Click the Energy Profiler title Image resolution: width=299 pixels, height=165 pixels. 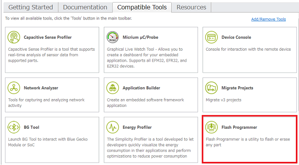point(137,127)
